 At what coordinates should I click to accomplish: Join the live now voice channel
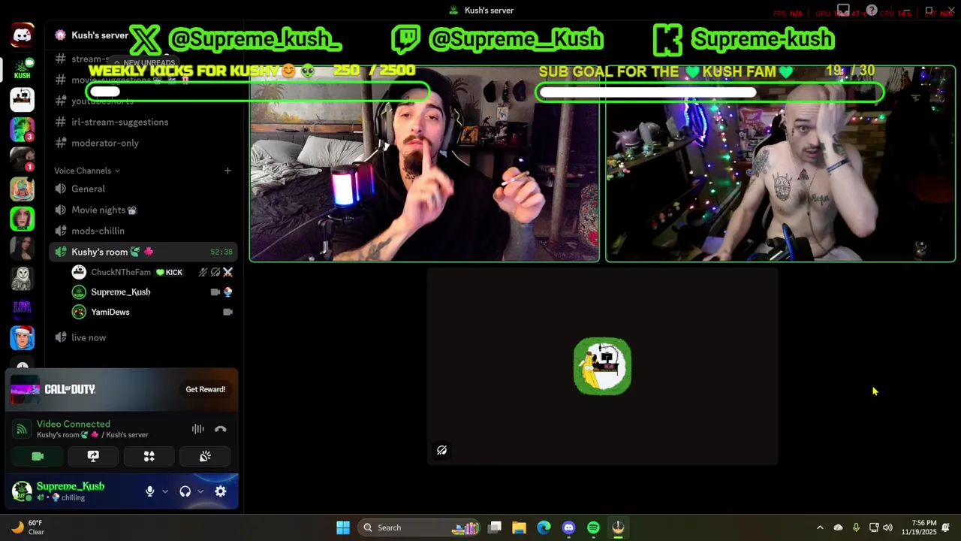click(89, 337)
